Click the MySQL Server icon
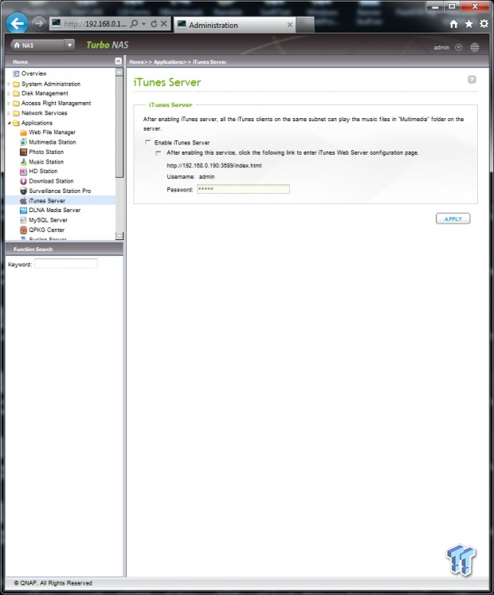494x595 pixels. 23,220
